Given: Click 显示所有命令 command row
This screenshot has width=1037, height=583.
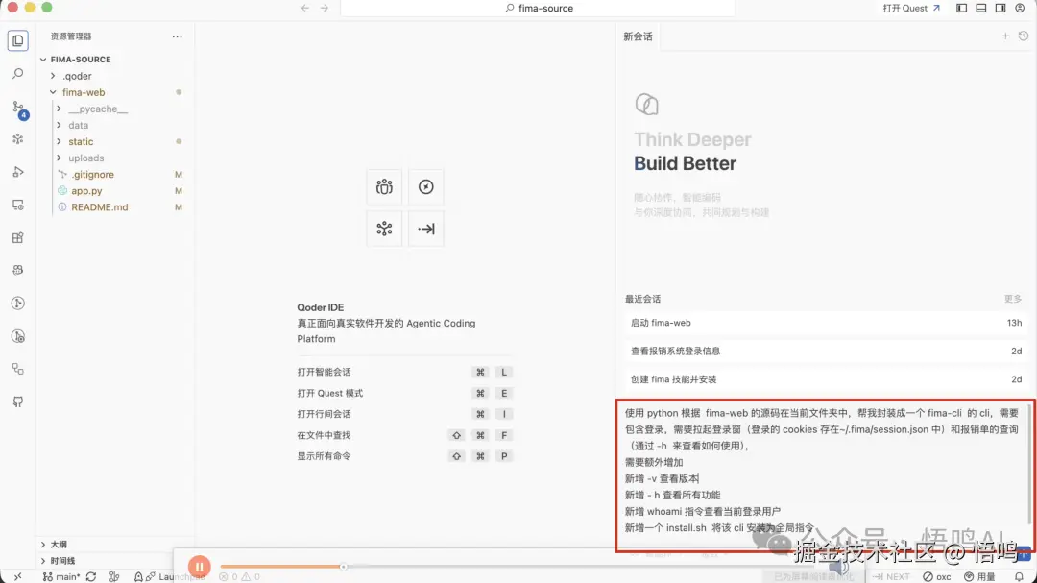Looking at the screenshot, I should 405,456.
